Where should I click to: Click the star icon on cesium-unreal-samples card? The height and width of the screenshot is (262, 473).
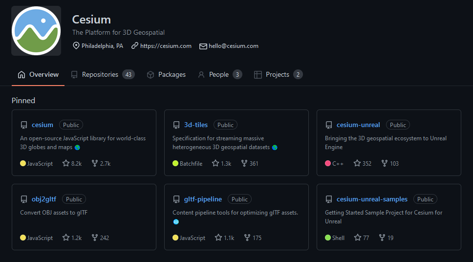[x=357, y=238]
